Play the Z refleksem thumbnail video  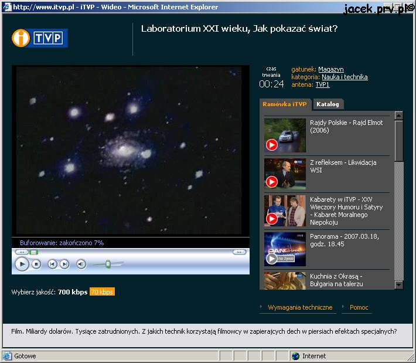click(x=285, y=174)
